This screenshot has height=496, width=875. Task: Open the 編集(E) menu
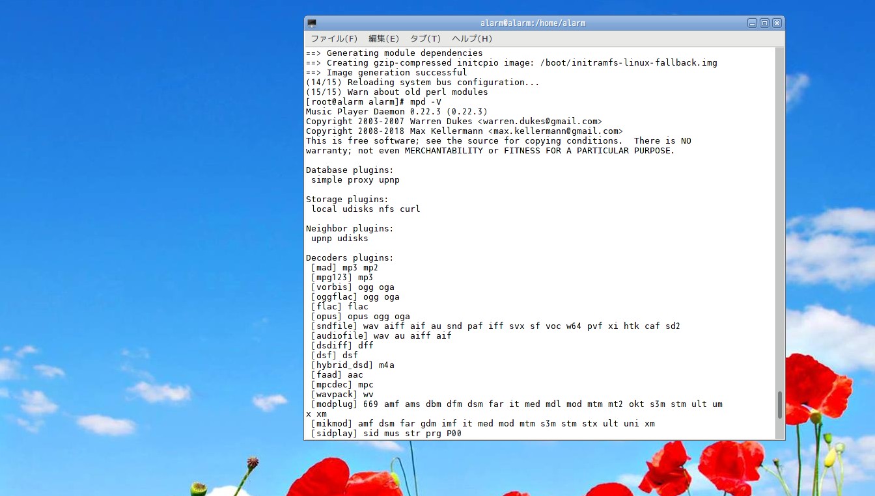click(x=383, y=39)
